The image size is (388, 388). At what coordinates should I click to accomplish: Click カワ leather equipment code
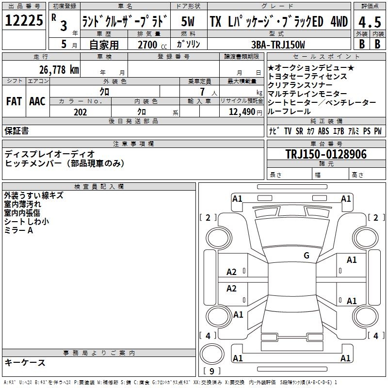310,131
